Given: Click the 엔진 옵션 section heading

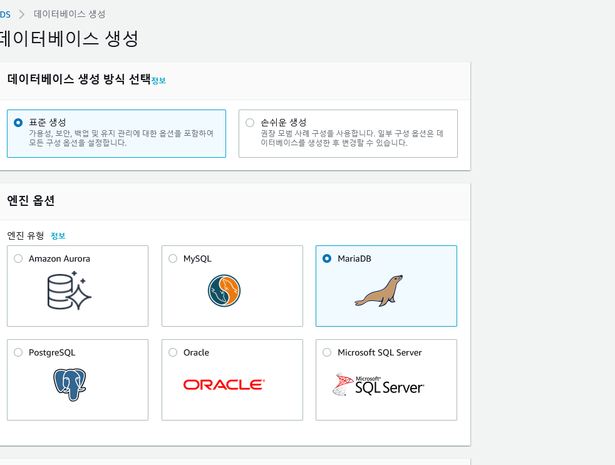Looking at the screenshot, I should pyautogui.click(x=31, y=201).
